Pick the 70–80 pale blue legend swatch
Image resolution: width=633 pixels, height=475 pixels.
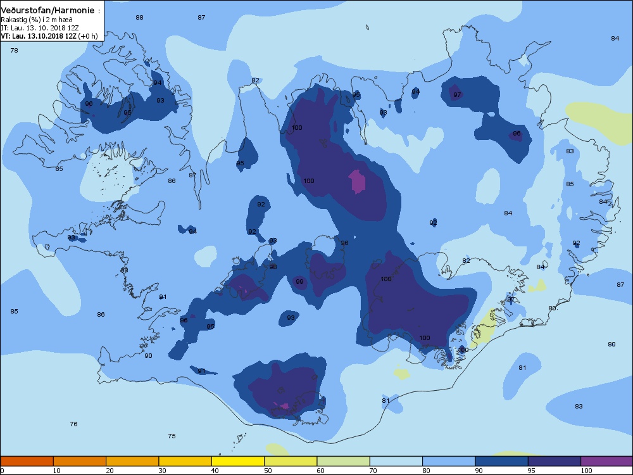pyautogui.click(x=396, y=461)
